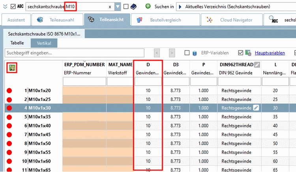
Task: Click the red status dot of row M10x1x30
Action: tap(9, 108)
